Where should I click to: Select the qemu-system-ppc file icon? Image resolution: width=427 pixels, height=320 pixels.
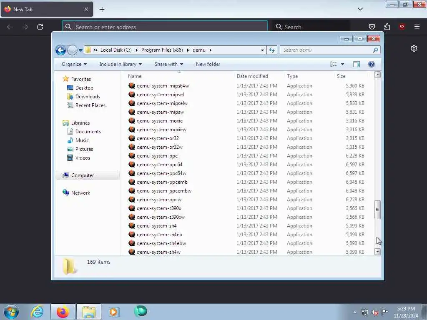tap(132, 156)
